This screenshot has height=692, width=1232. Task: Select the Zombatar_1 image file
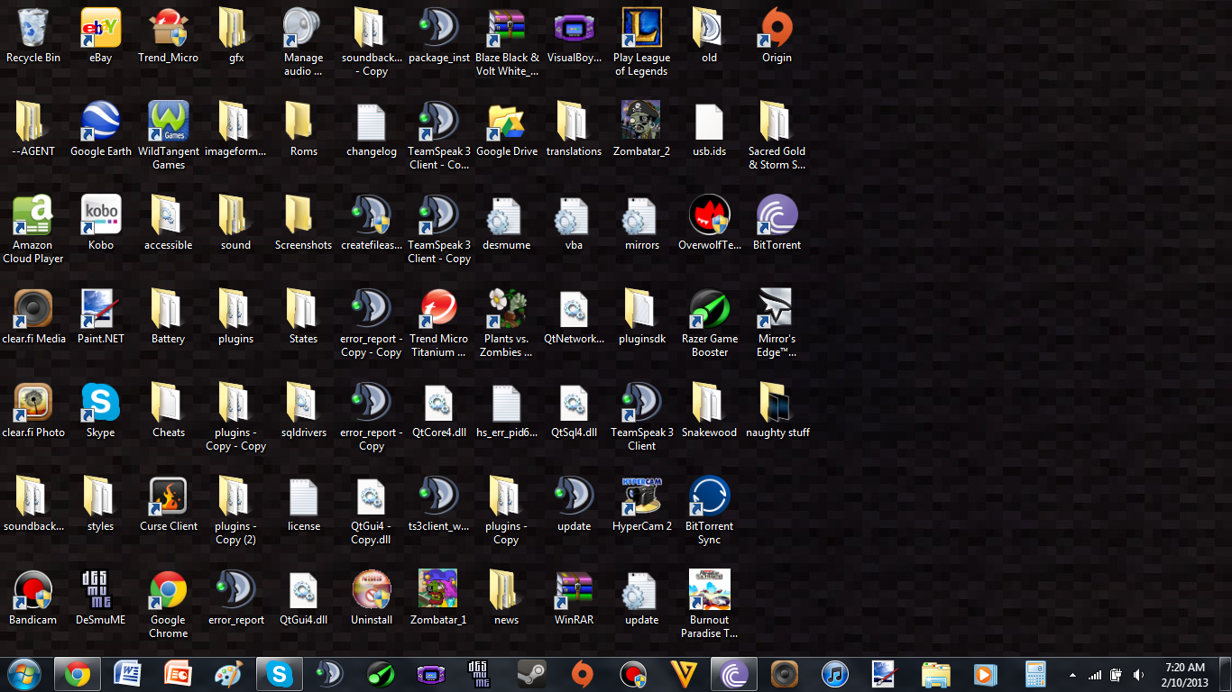439,598
